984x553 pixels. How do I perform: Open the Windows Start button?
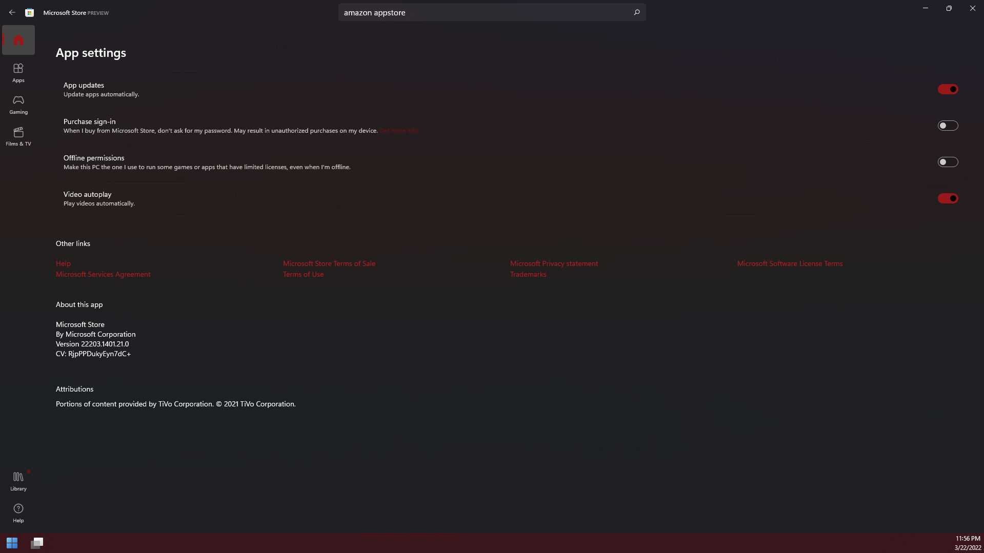[x=12, y=543]
